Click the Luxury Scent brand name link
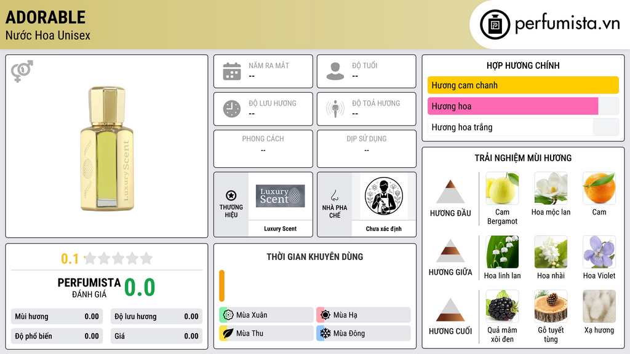630x354 pixels. coord(281,229)
